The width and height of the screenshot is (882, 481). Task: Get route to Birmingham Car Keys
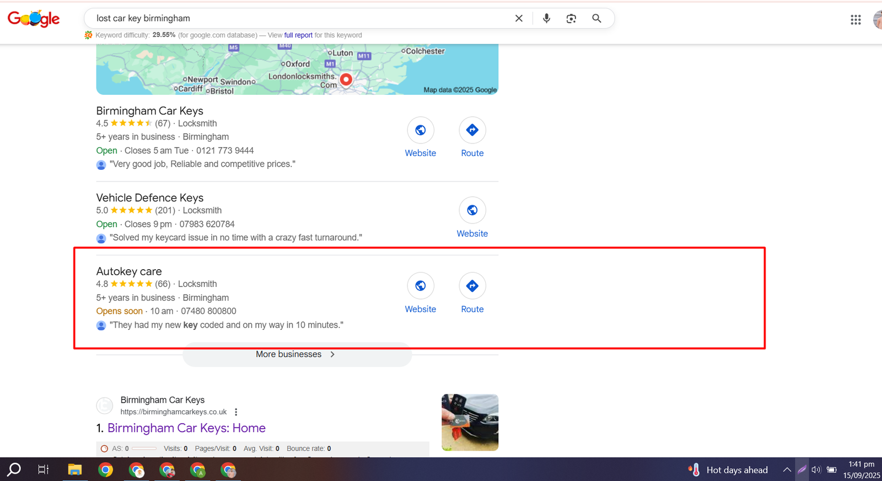tap(472, 130)
